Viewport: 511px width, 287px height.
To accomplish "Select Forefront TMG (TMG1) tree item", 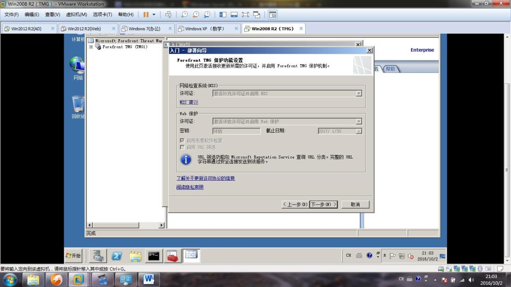I will coord(125,47).
